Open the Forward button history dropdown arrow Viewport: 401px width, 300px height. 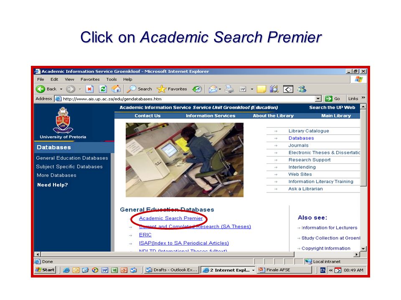(x=80, y=89)
